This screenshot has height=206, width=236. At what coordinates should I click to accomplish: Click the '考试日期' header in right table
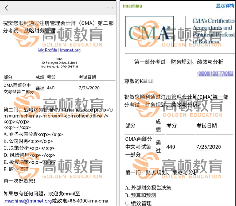[x=207, y=125]
